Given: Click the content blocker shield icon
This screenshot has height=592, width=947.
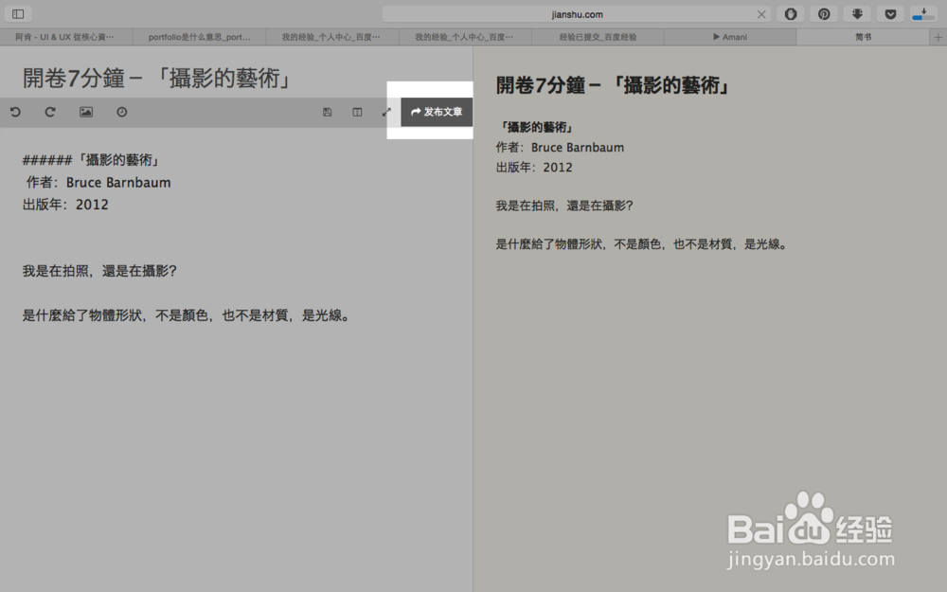Looking at the screenshot, I should click(x=791, y=13).
